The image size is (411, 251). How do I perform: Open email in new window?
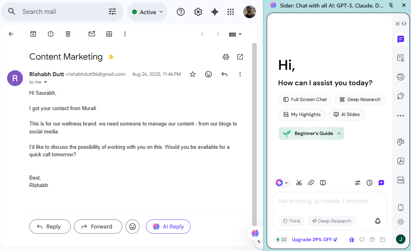coord(240,57)
